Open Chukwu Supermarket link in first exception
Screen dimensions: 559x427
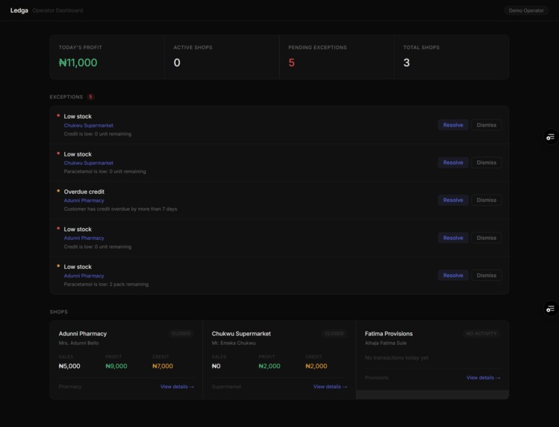tap(88, 125)
